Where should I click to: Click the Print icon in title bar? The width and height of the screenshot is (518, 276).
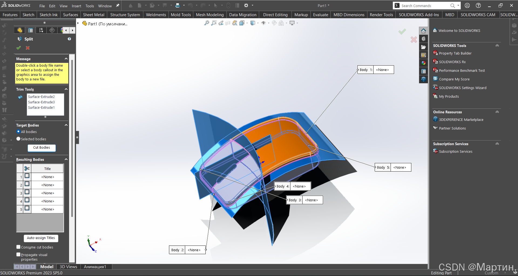click(x=178, y=5)
